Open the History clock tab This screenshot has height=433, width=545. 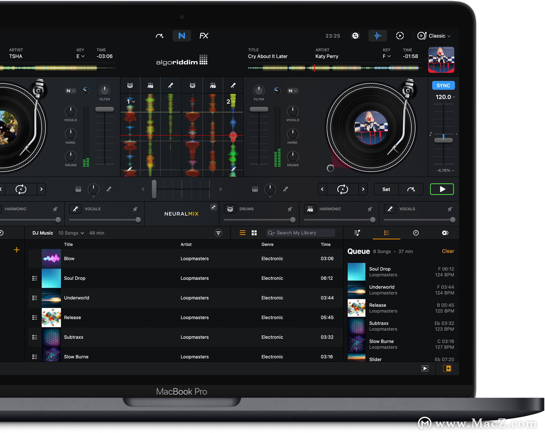[x=416, y=233]
